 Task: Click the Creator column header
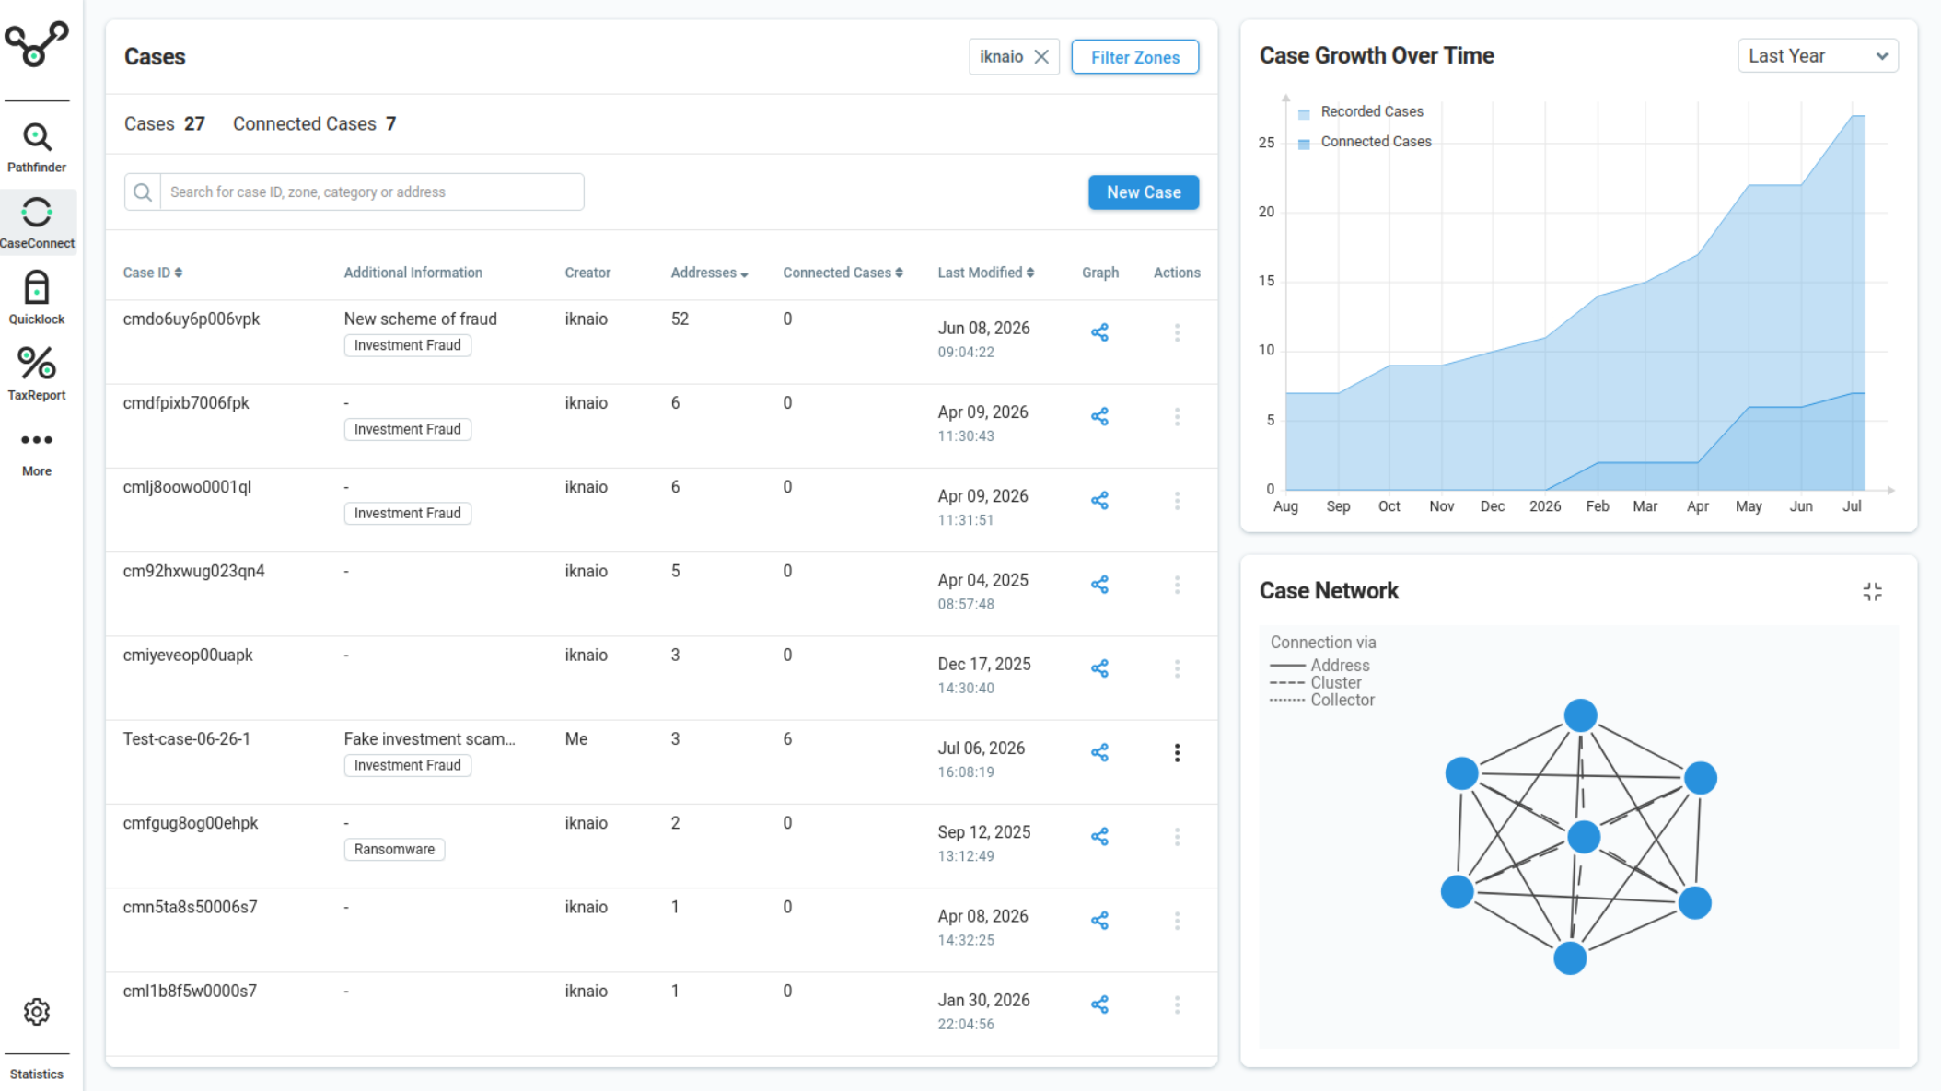point(587,273)
